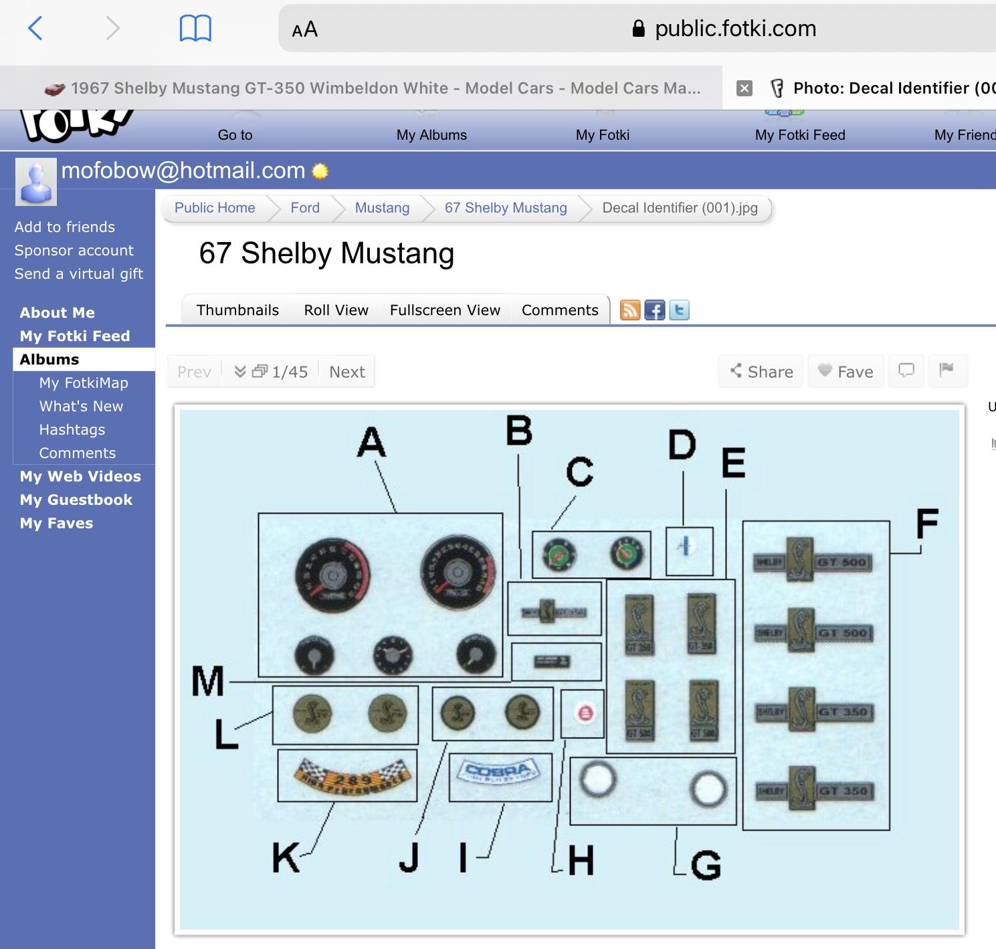Click Decal Identifier (001).jpg breadcrumb
This screenshot has height=949, width=996.
pos(680,208)
